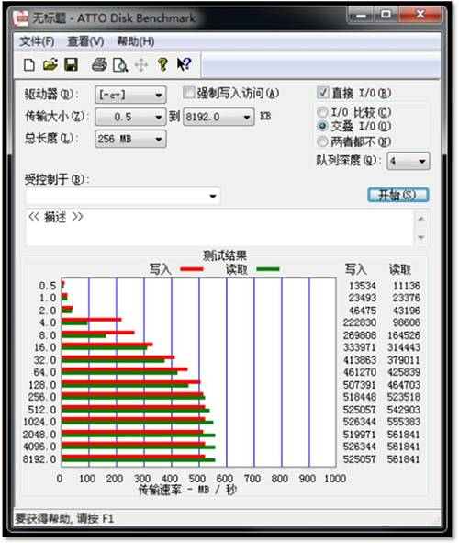Select the I/O 比较 radio button
The height and width of the screenshot is (543, 459).
click(322, 112)
